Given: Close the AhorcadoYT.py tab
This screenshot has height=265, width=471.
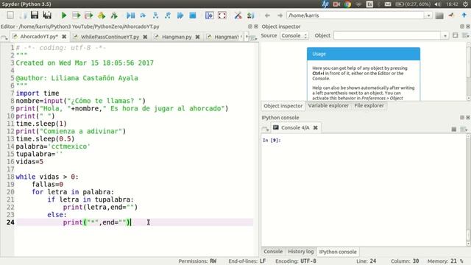Looking at the screenshot, I should (x=64, y=37).
